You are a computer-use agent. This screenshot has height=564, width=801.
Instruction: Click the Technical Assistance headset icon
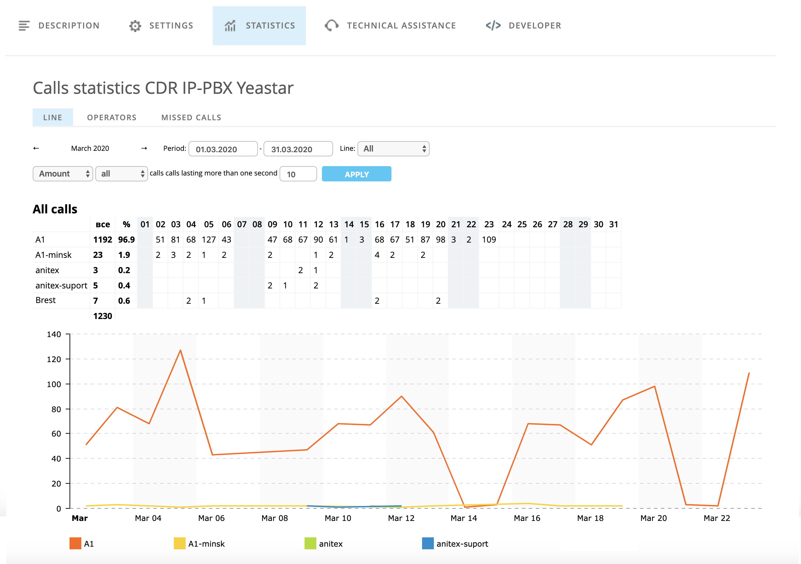point(331,25)
